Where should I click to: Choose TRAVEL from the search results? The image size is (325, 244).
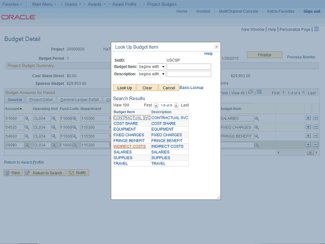(121, 164)
